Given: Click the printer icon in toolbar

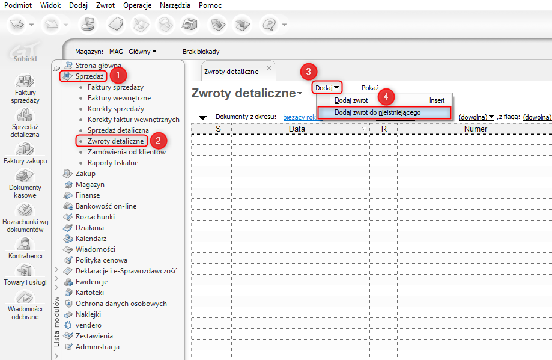Looking at the screenshot, I should [x=190, y=25].
